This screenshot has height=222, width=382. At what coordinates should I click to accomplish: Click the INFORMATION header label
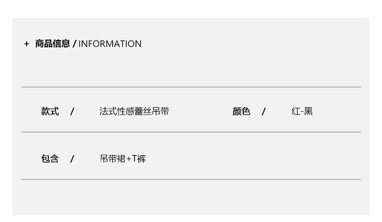point(110,44)
